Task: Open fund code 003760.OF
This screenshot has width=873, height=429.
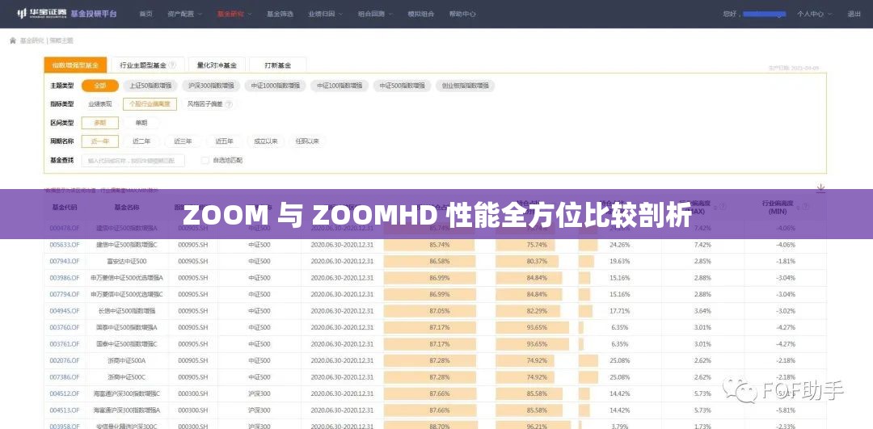Action: pyautogui.click(x=65, y=327)
